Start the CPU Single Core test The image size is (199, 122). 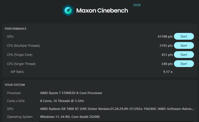(x=184, y=55)
